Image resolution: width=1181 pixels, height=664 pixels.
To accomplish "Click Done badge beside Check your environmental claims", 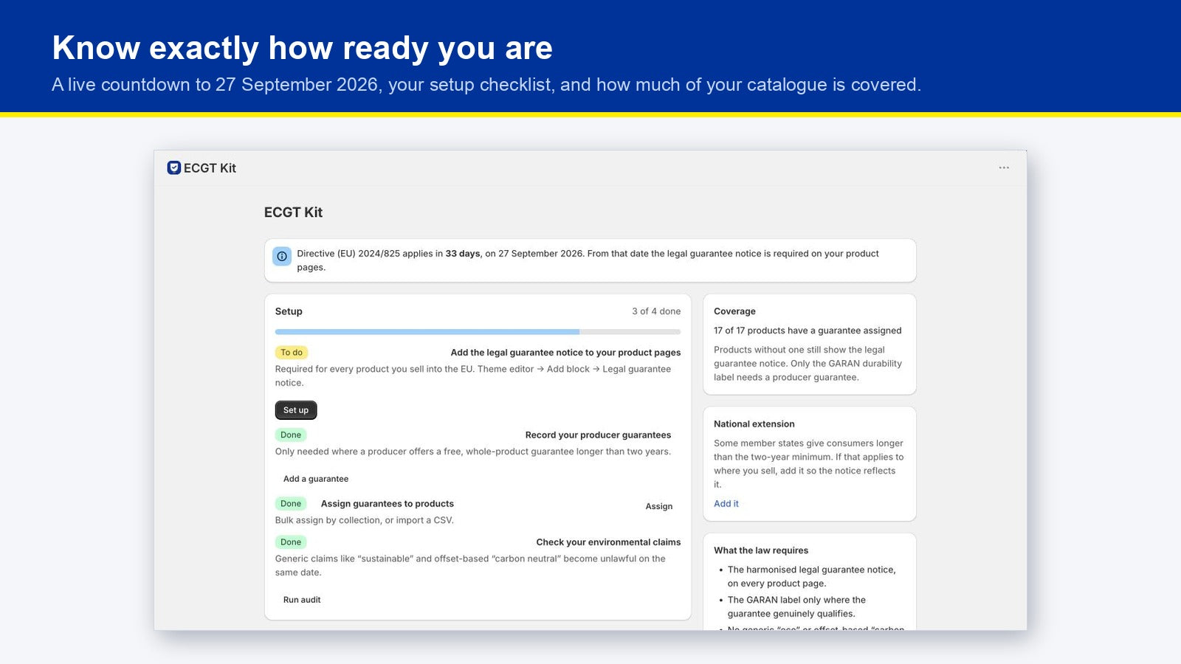I will [291, 542].
